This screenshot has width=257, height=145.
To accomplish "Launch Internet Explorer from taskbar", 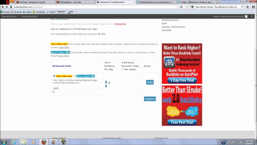I will 14,142.
